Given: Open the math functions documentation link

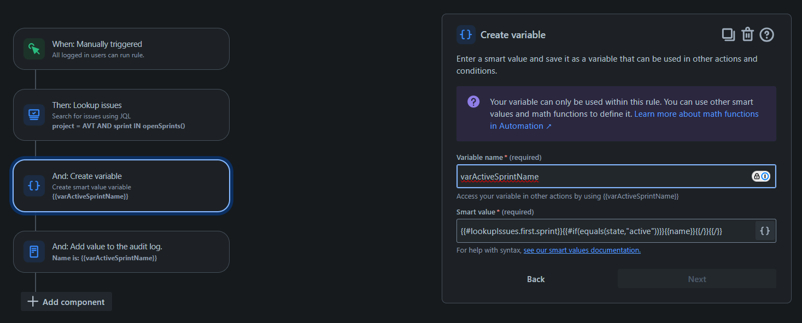Looking at the screenshot, I should (696, 113).
